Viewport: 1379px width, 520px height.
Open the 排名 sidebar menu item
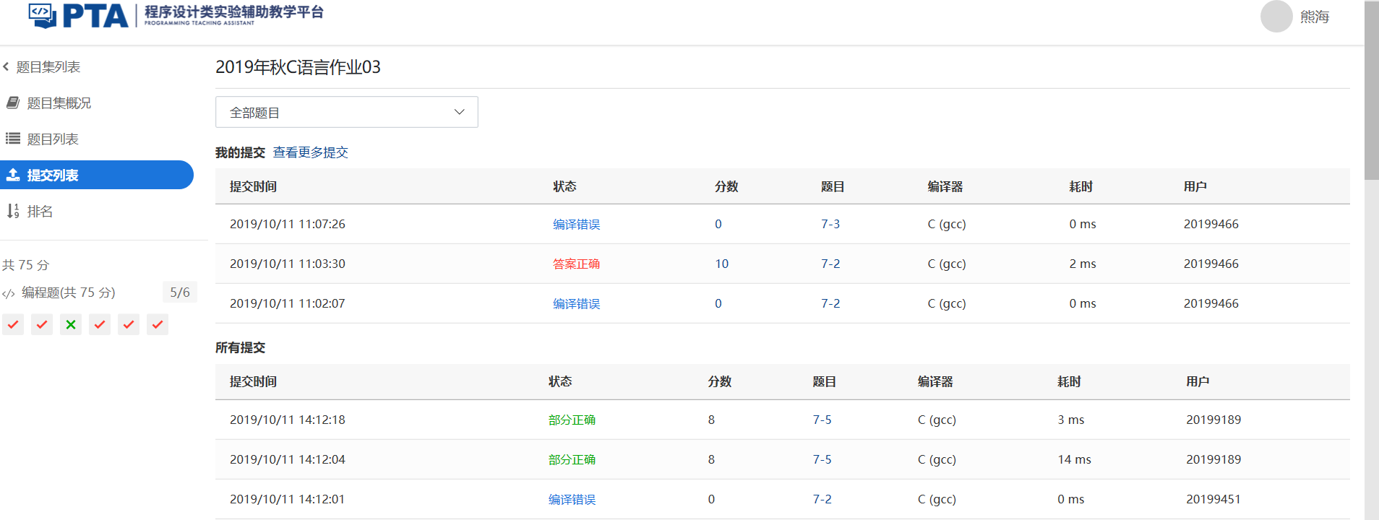coord(40,211)
